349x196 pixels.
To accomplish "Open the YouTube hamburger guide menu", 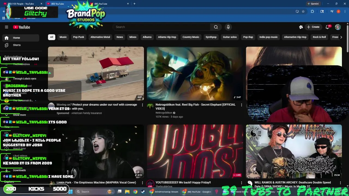I will (7, 27).
